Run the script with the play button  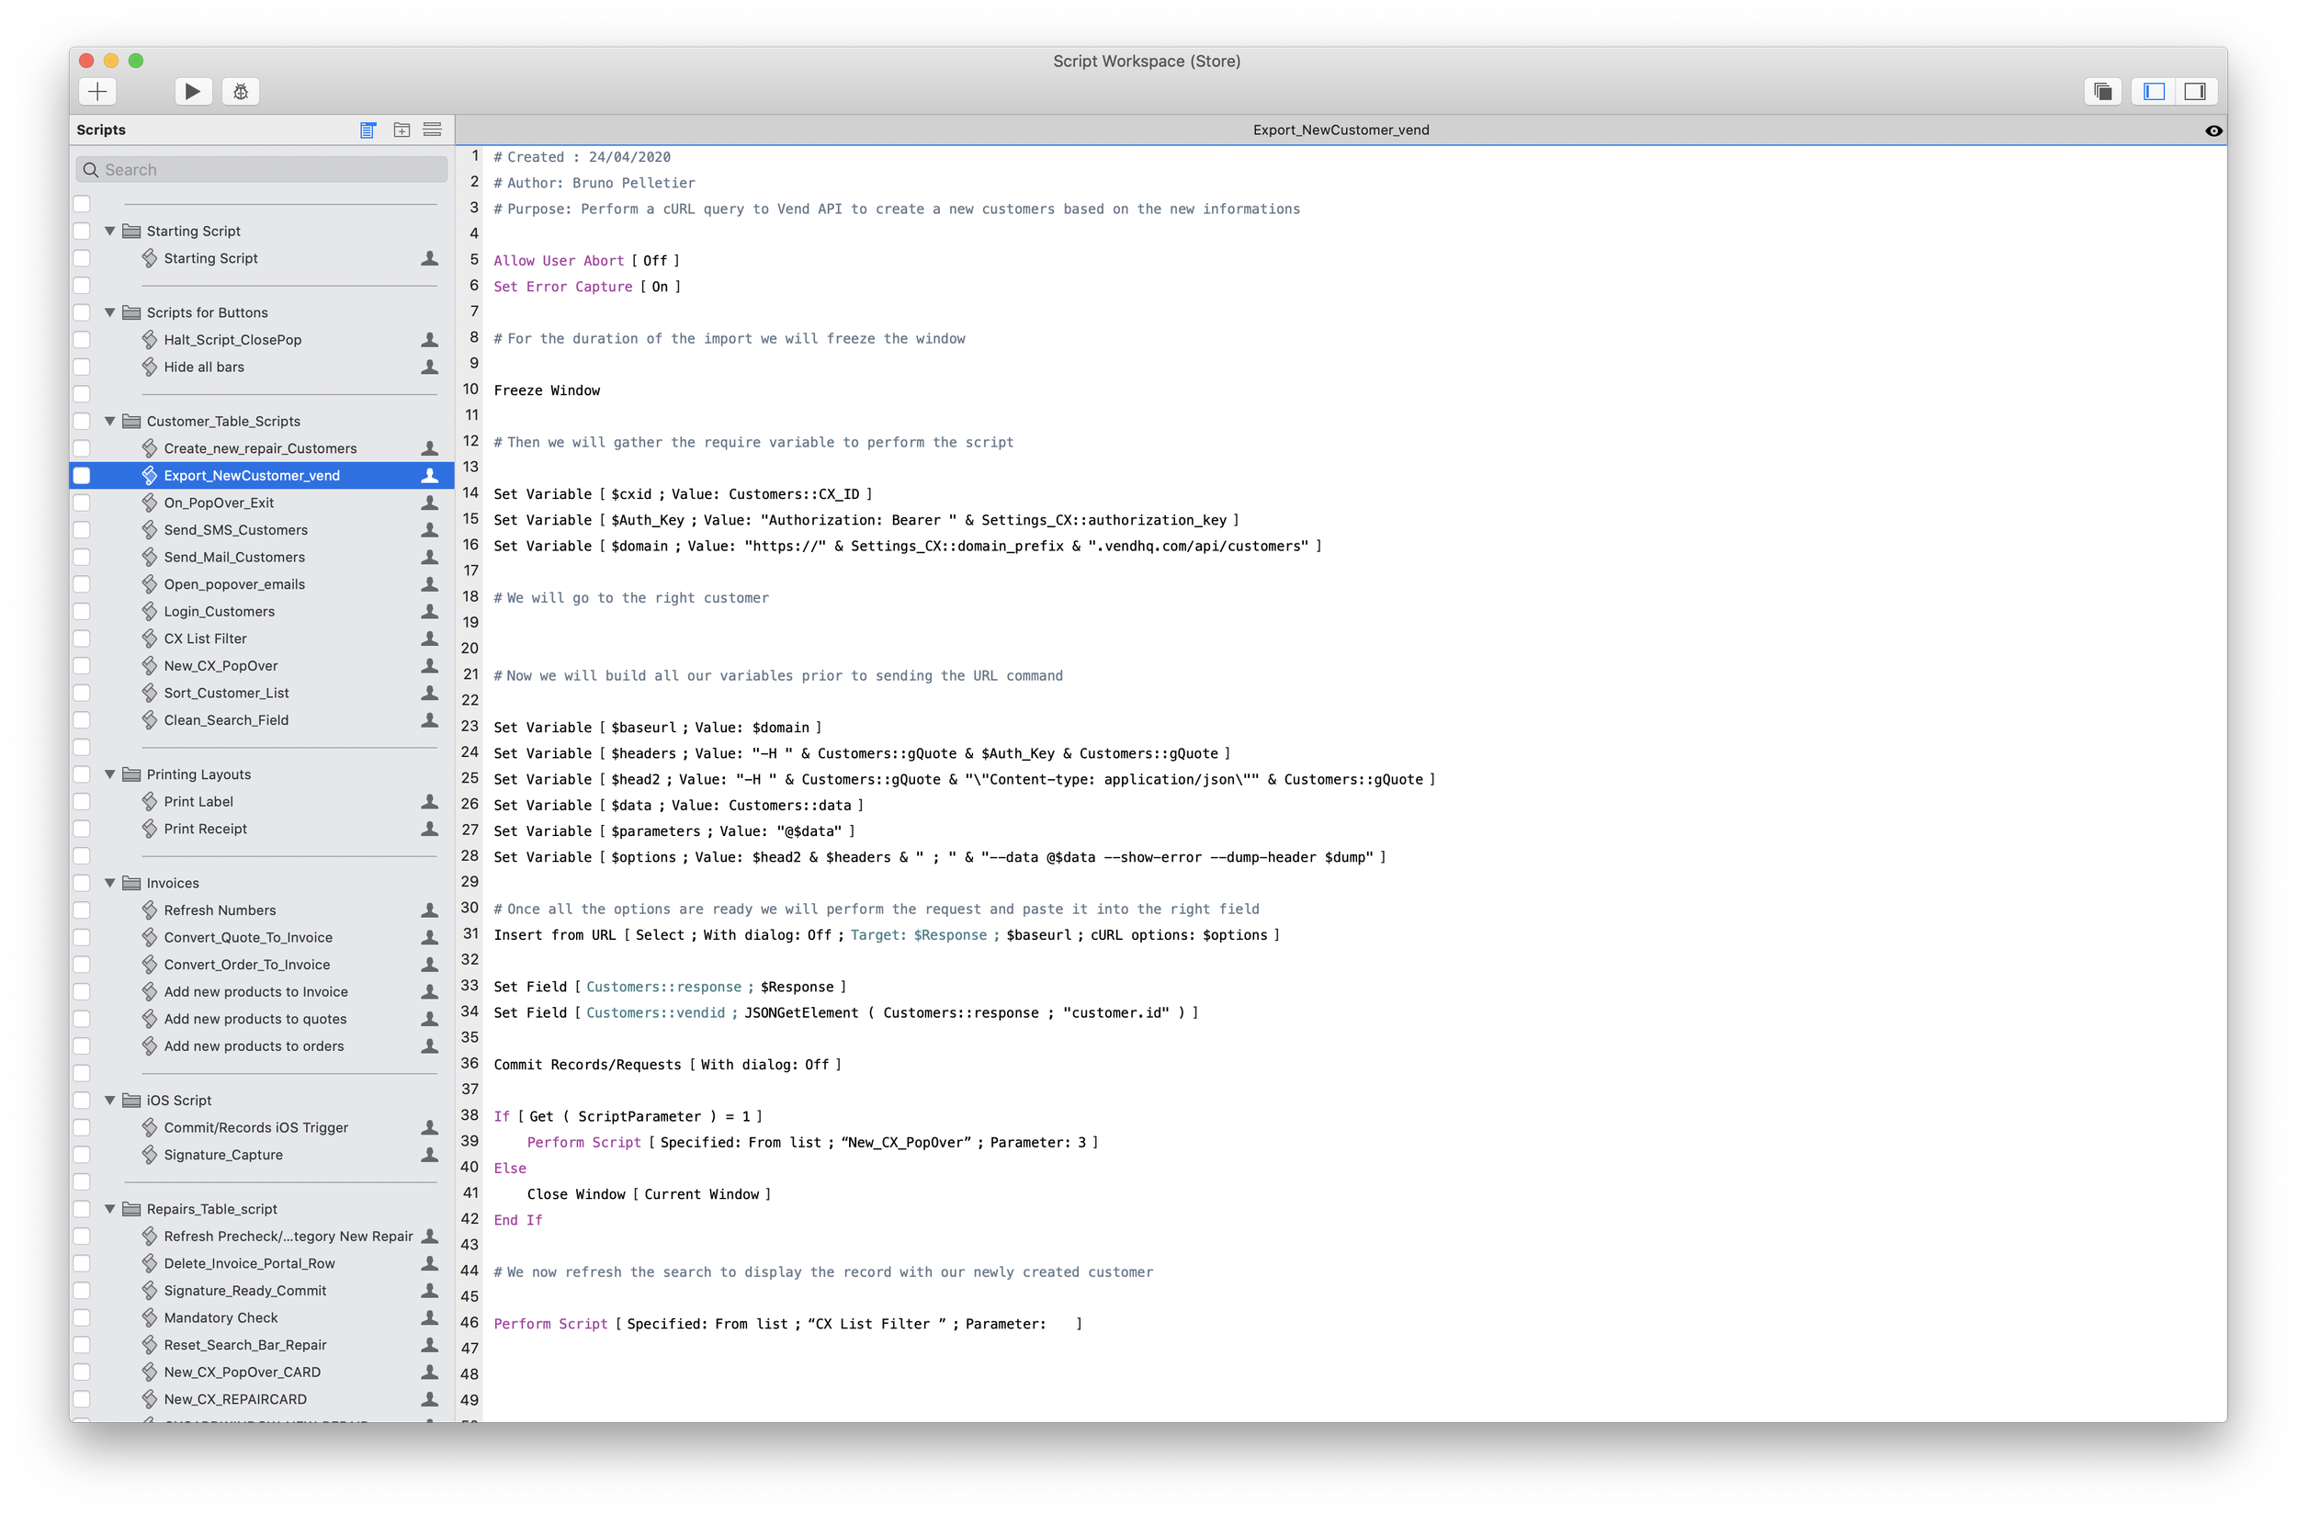(192, 91)
